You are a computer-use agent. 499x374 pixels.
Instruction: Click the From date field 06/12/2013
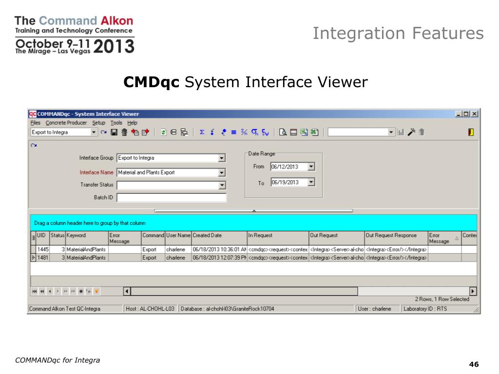tap(289, 167)
